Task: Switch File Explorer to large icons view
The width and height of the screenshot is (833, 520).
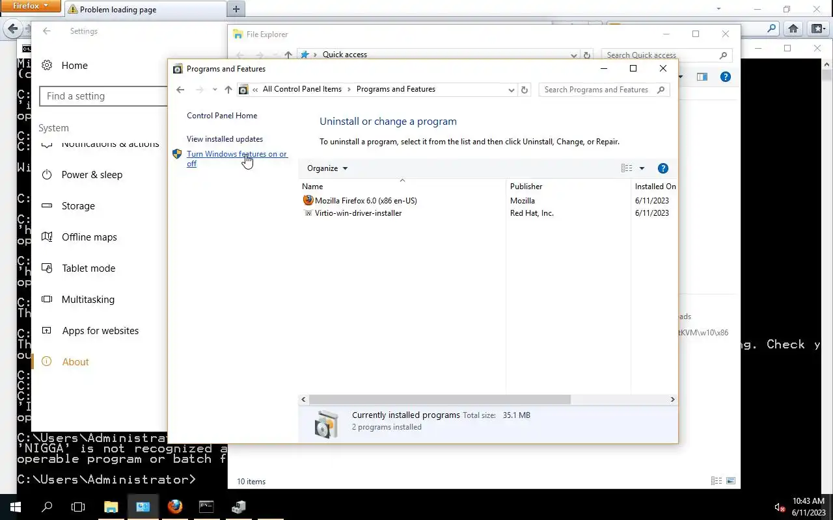Action: (731, 481)
